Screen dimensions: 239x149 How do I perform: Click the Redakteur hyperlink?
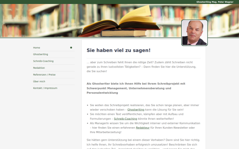(x=143, y=128)
